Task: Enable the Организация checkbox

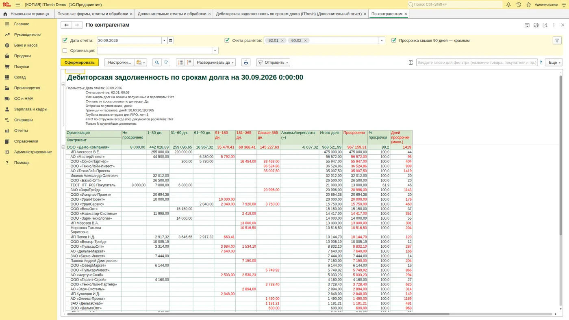Action: [x=65, y=51]
